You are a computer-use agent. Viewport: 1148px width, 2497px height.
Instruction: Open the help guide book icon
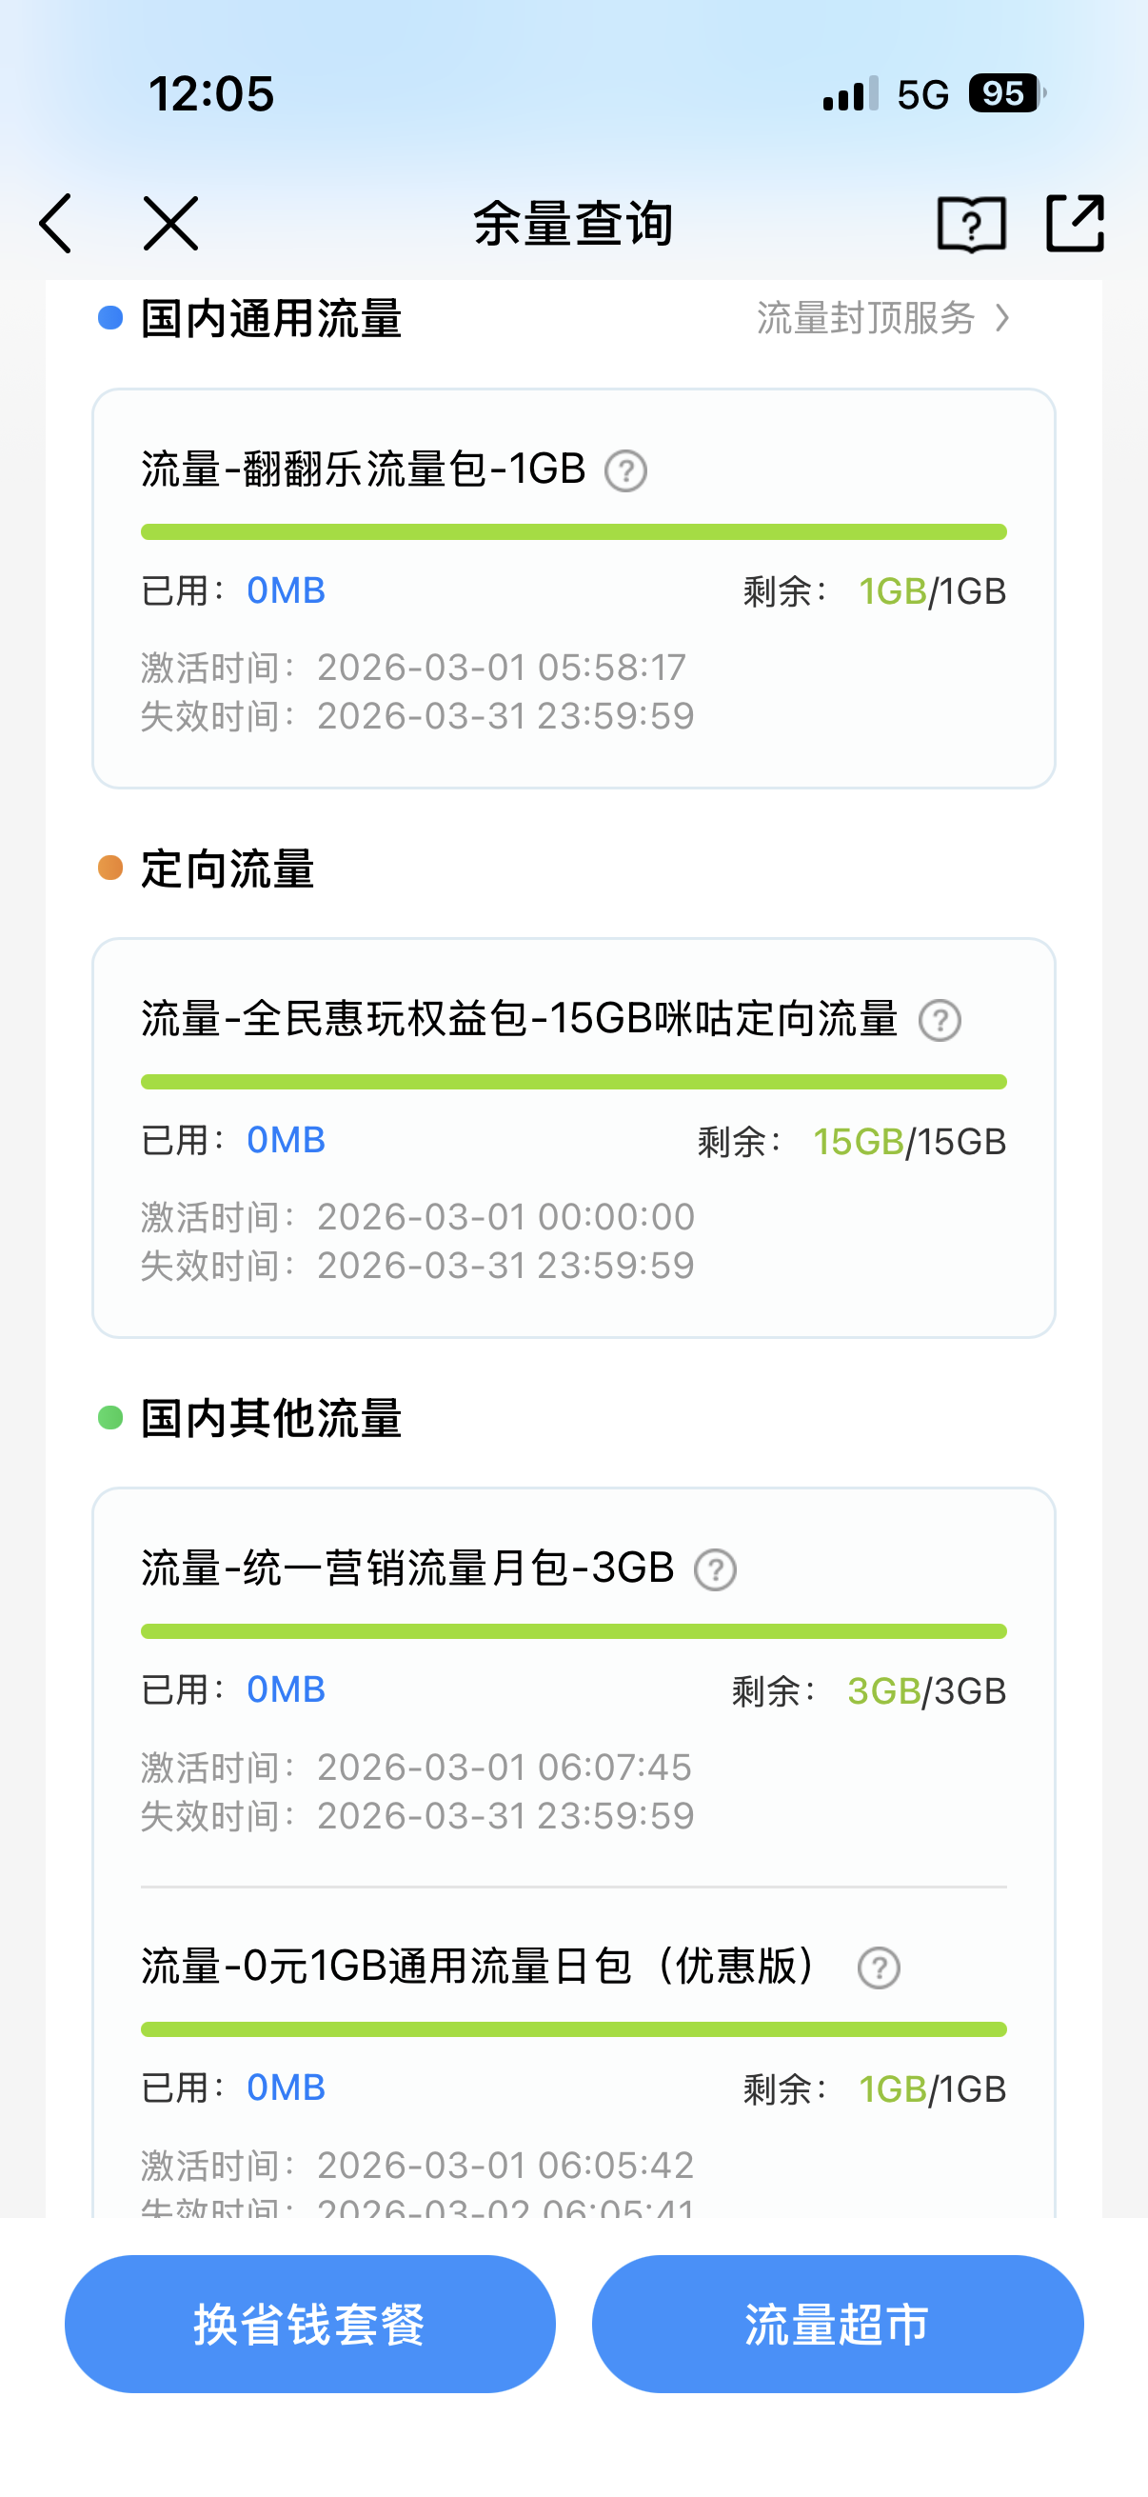(x=971, y=224)
